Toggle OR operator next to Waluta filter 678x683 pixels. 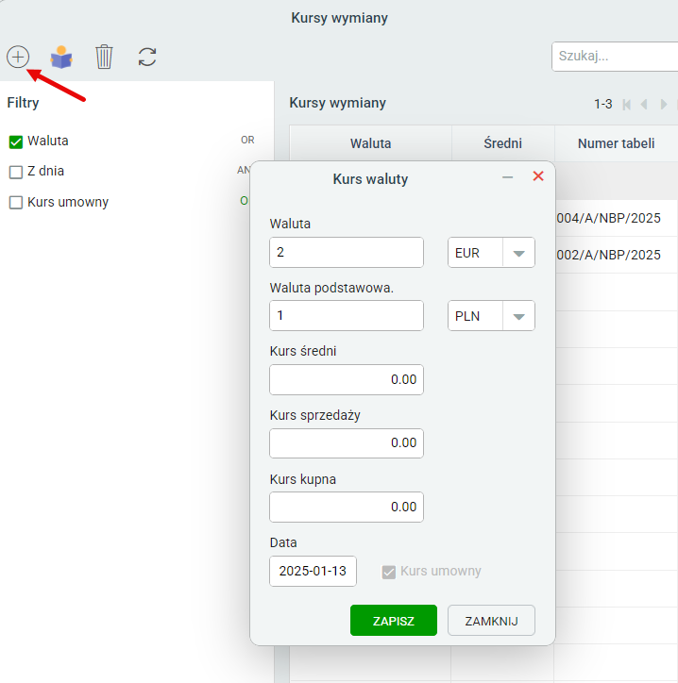click(247, 140)
